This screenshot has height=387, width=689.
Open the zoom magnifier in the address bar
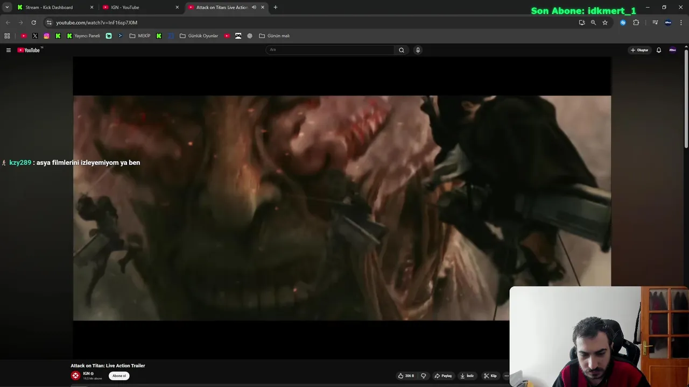click(x=593, y=23)
